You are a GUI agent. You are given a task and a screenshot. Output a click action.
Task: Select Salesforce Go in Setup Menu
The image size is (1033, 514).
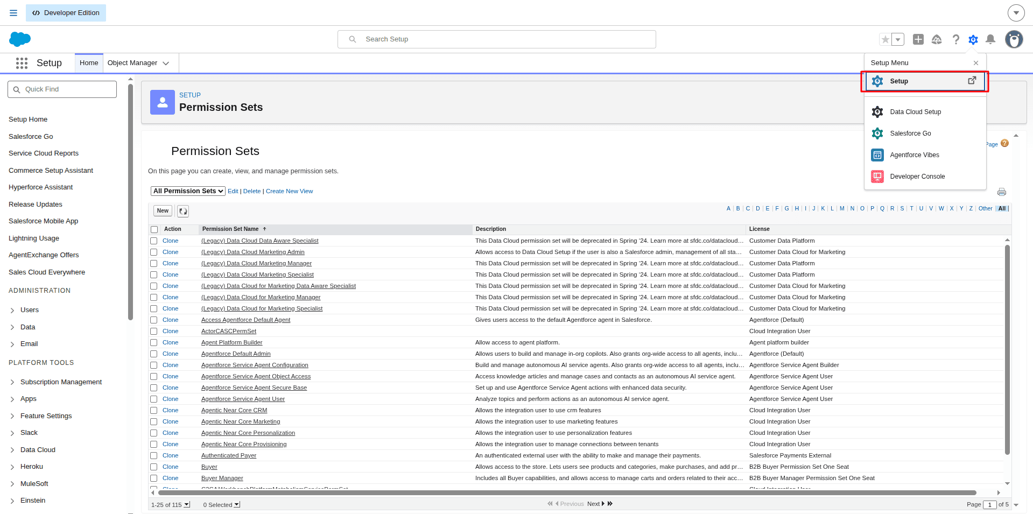pyautogui.click(x=925, y=133)
